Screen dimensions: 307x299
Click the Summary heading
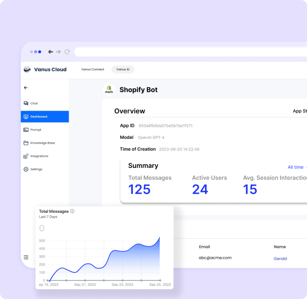point(143,166)
